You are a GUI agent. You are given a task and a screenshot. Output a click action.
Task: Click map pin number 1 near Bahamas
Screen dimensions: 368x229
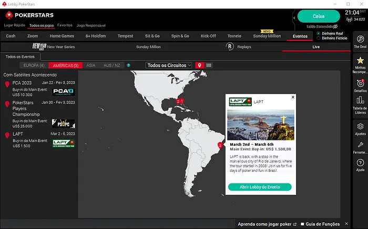tap(182, 101)
